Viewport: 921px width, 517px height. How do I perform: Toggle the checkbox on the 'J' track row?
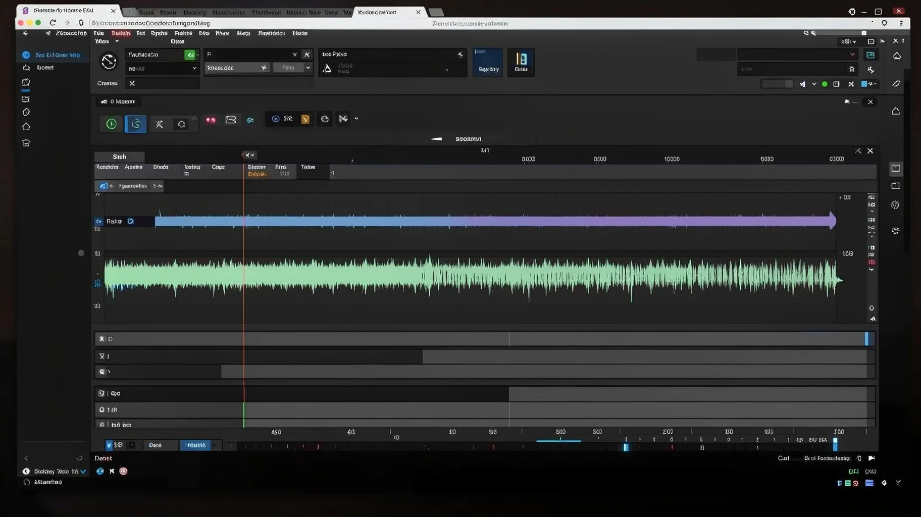click(101, 356)
